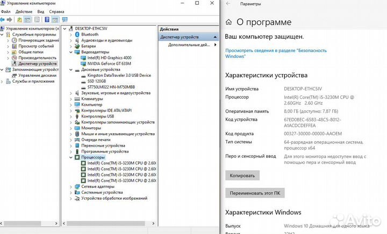This screenshot has width=387, height=234.
Task: Click the NVIDIA GeForce GT 635M adapter icon
Action: coord(83,64)
